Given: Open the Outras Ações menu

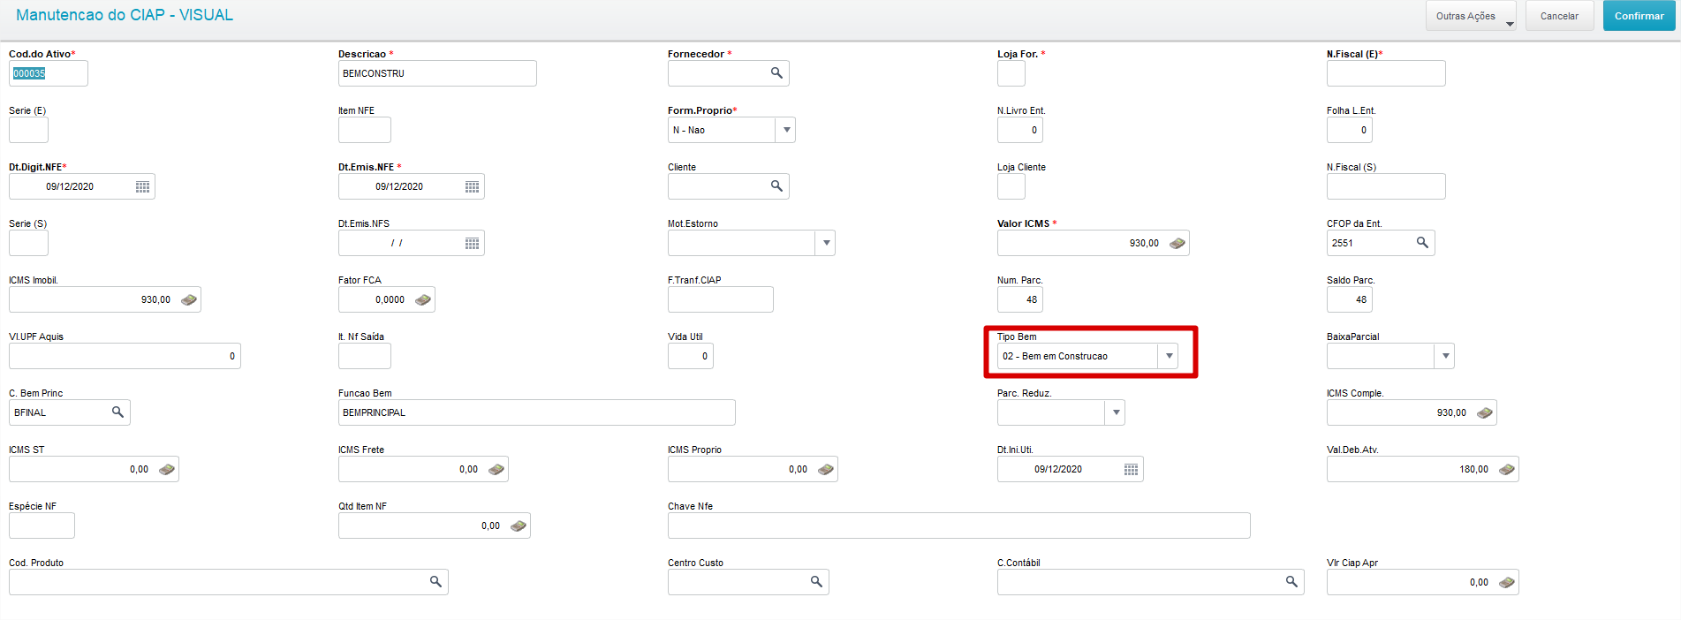Looking at the screenshot, I should click(1470, 16).
